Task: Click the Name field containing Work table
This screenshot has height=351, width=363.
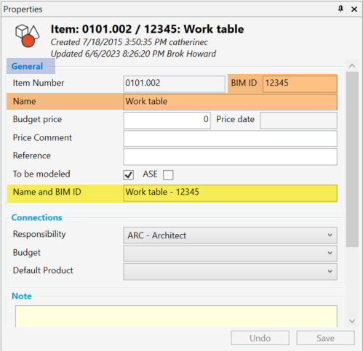Action: pos(230,102)
